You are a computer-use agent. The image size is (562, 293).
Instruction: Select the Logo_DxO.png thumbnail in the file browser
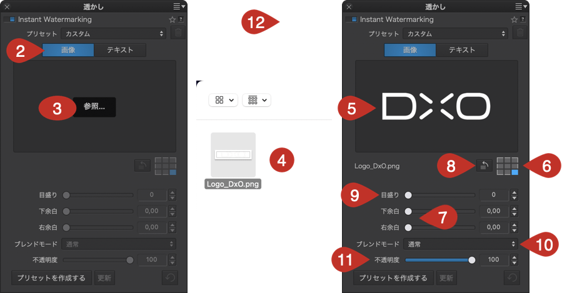point(233,155)
